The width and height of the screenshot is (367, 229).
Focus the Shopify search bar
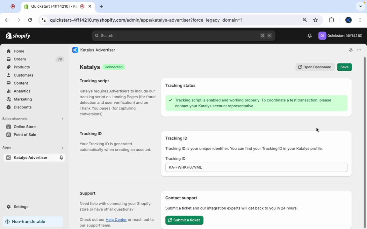pyautogui.click(x=183, y=36)
